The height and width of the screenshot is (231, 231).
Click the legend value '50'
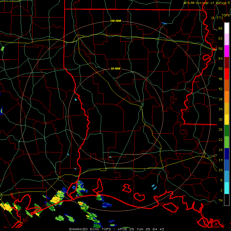[x=220, y=69]
